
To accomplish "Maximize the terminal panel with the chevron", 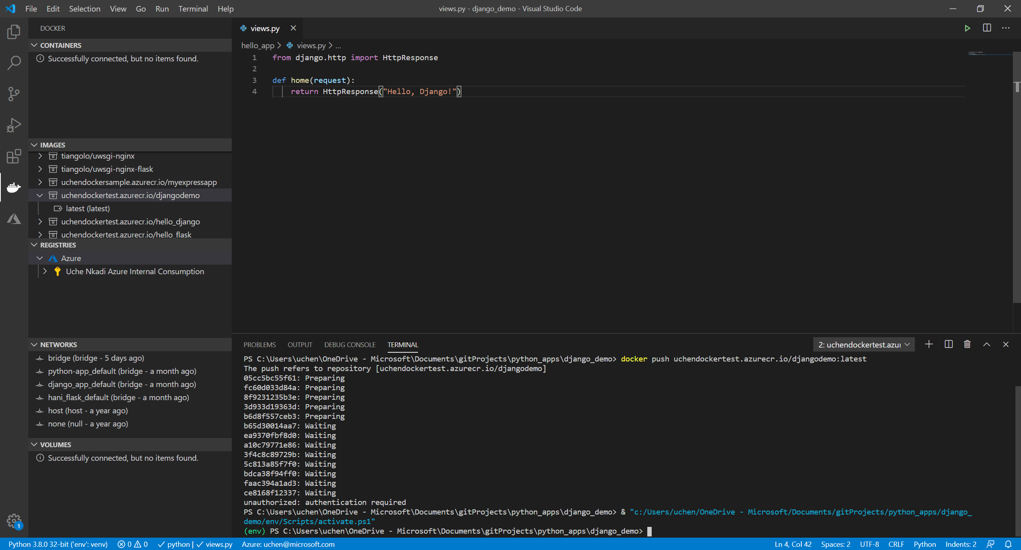I will pyautogui.click(x=986, y=344).
